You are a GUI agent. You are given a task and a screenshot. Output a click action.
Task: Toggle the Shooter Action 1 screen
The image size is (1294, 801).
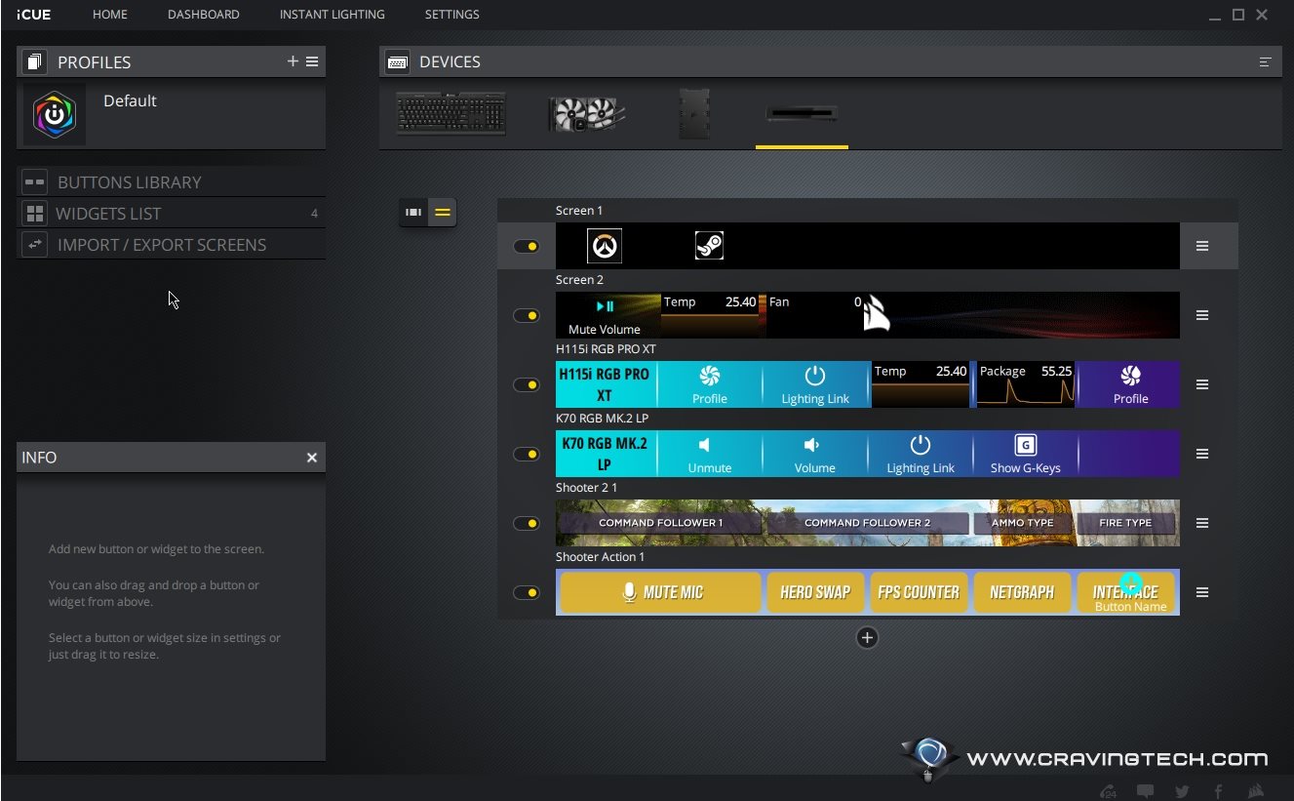coord(527,592)
